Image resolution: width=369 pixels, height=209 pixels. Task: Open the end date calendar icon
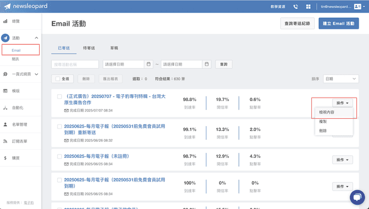[206, 64]
